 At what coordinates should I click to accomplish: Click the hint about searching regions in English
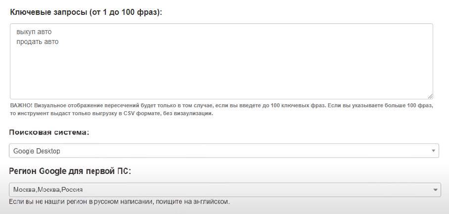point(119,202)
